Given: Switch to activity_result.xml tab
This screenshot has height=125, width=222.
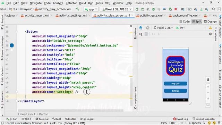Looking at the screenshot, I should click(37, 15).
